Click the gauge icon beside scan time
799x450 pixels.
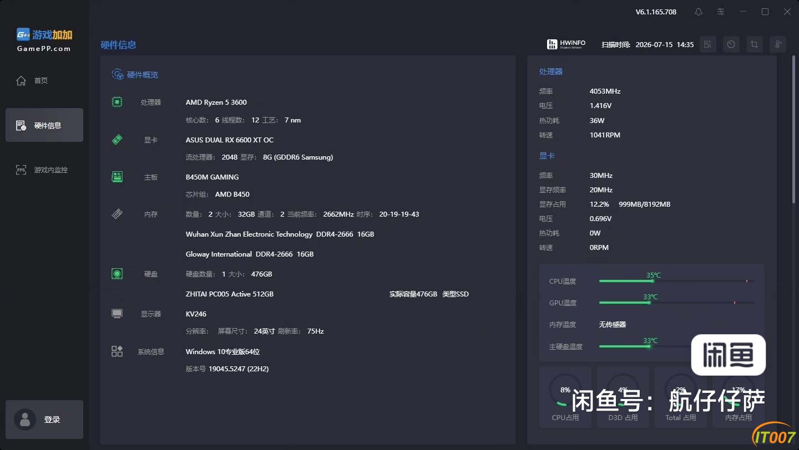tap(731, 44)
